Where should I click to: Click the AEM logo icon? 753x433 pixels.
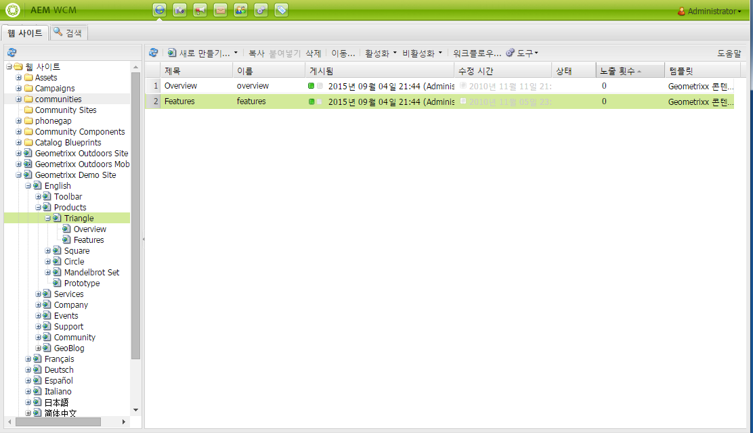[x=12, y=10]
